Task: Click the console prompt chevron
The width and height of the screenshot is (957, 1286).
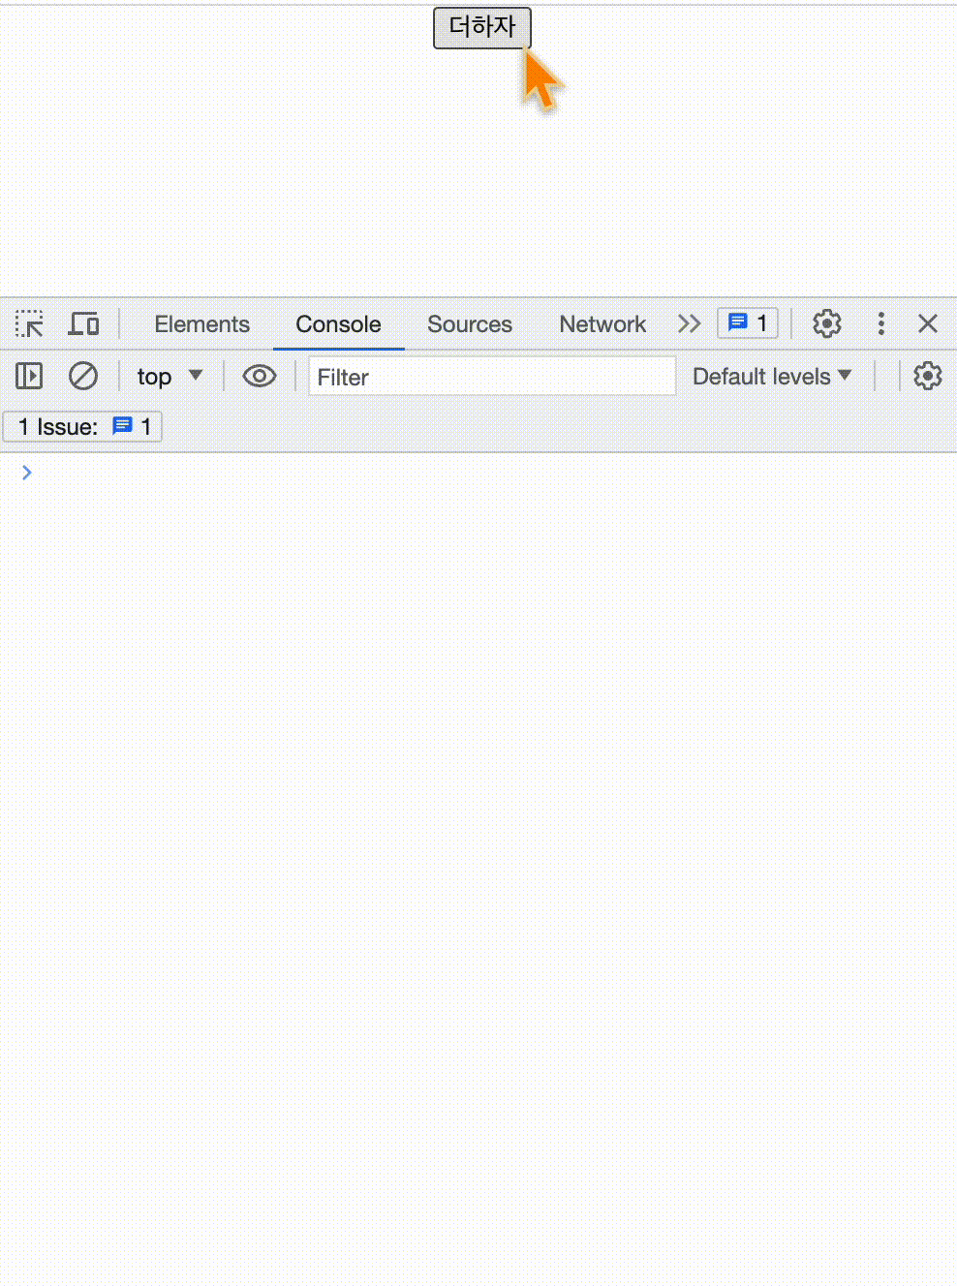Action: [27, 472]
